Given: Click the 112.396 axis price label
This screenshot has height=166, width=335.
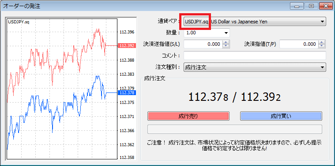Looking at the screenshot, I should tap(127, 32).
